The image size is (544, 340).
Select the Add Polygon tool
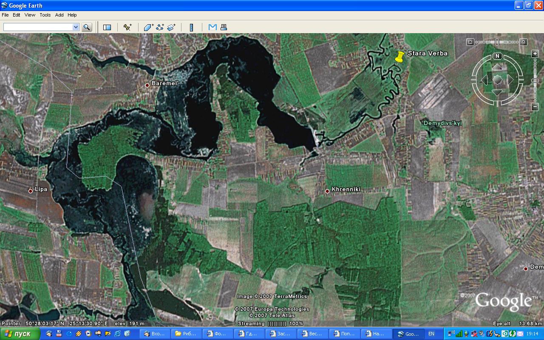[x=148, y=27]
